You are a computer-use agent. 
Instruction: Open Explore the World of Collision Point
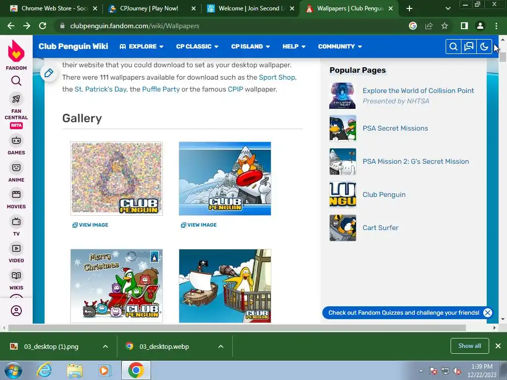tap(418, 91)
